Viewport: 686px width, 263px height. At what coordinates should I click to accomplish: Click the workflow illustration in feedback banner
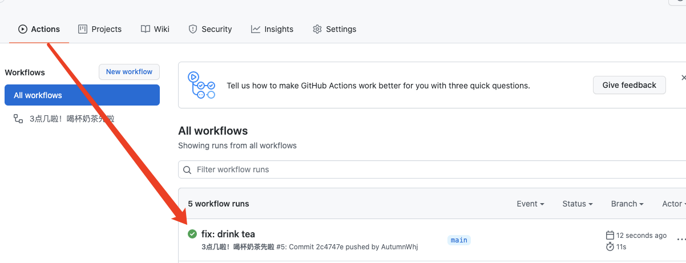201,85
